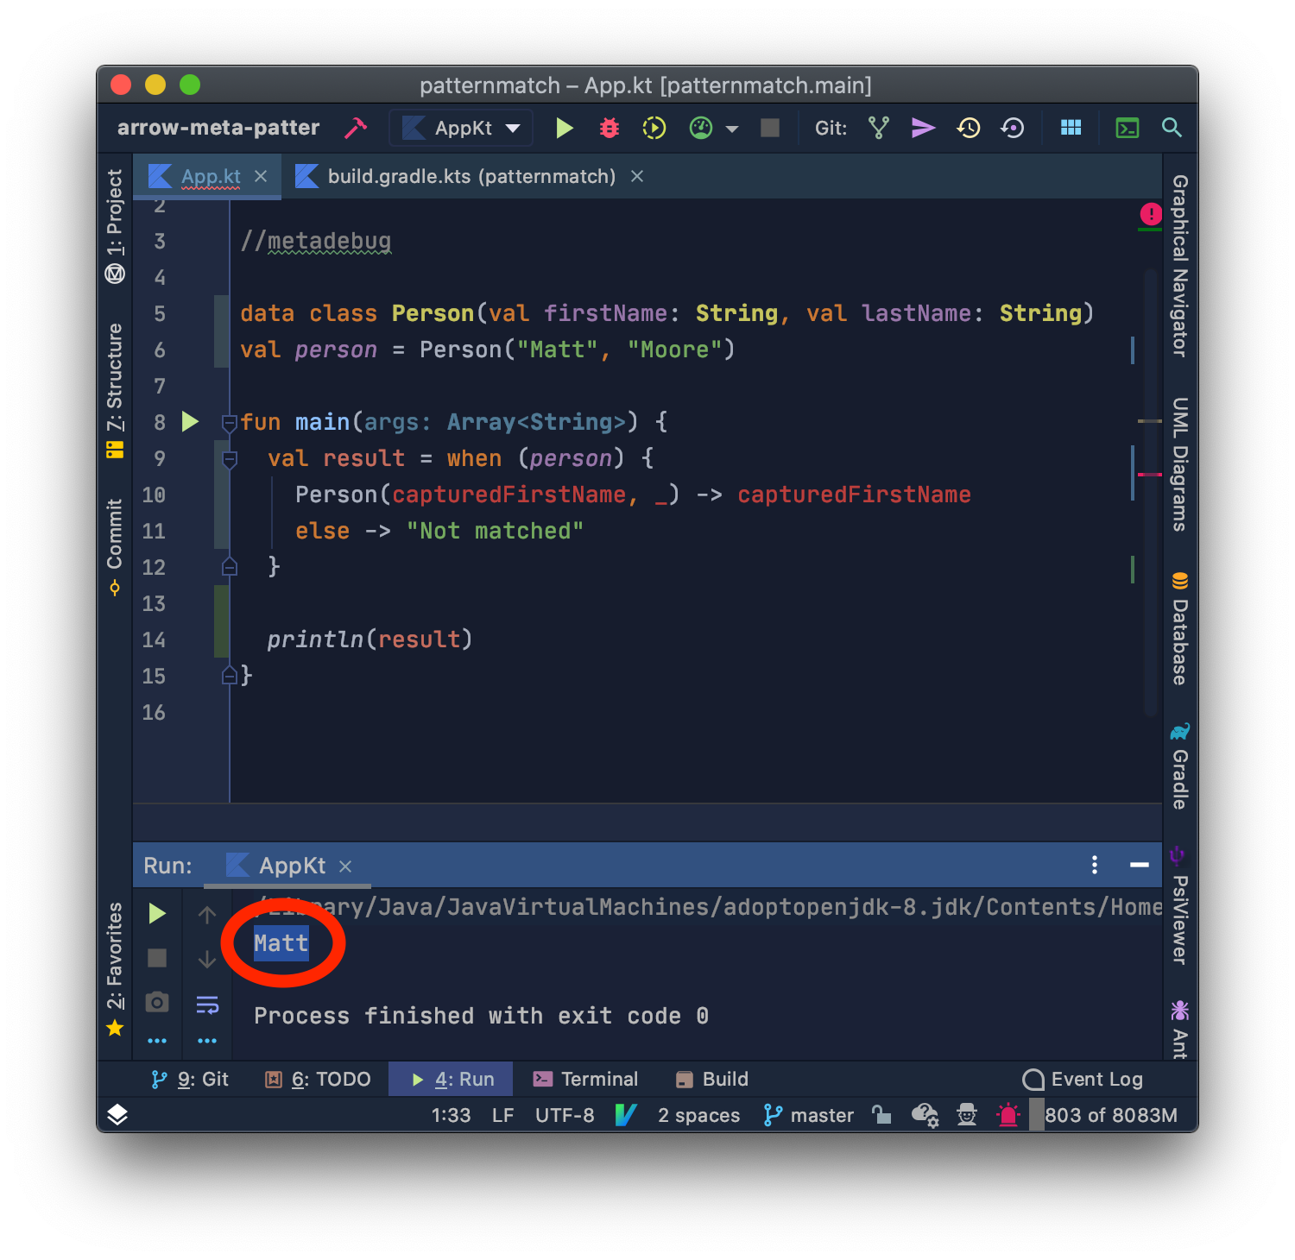This screenshot has width=1295, height=1260.
Task: Collapse the code fold arrow on line 8
Action: pyautogui.click(x=229, y=423)
